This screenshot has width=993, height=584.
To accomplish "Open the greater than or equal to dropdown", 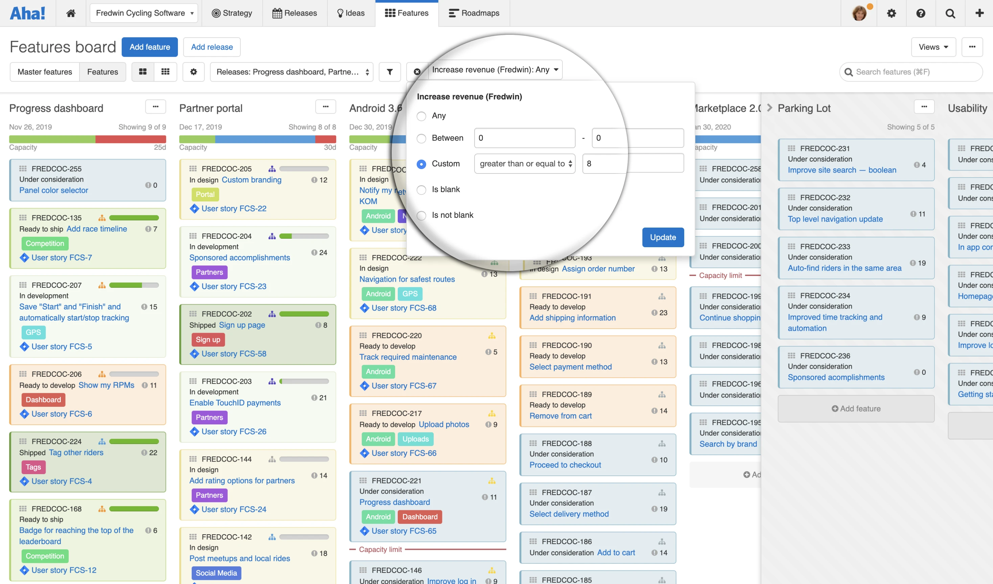I will point(525,164).
